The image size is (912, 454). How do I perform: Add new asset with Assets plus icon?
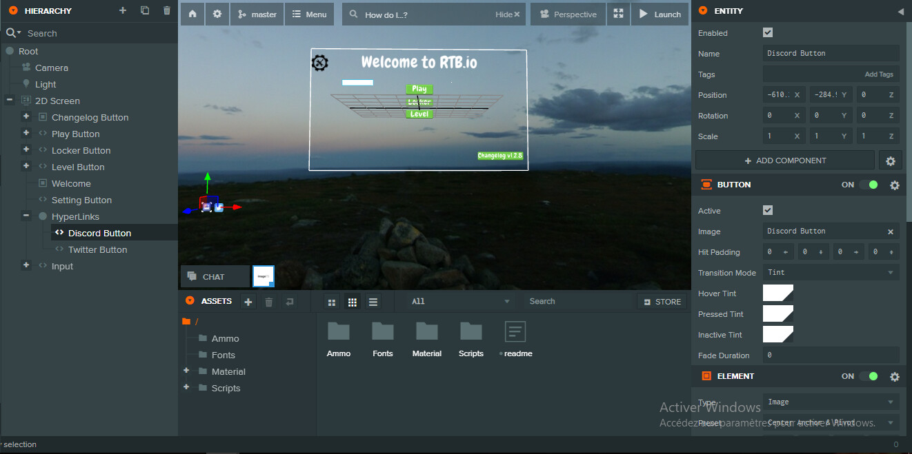tap(248, 302)
